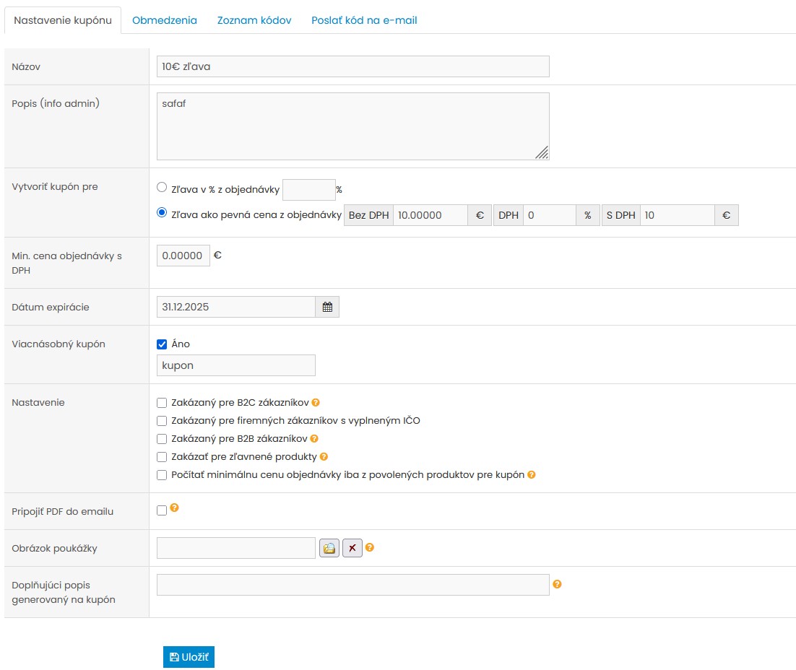Tick the Pripojiť PDF do emailu checkbox

pyautogui.click(x=162, y=510)
